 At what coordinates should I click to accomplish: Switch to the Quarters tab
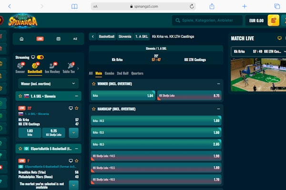point(137,73)
